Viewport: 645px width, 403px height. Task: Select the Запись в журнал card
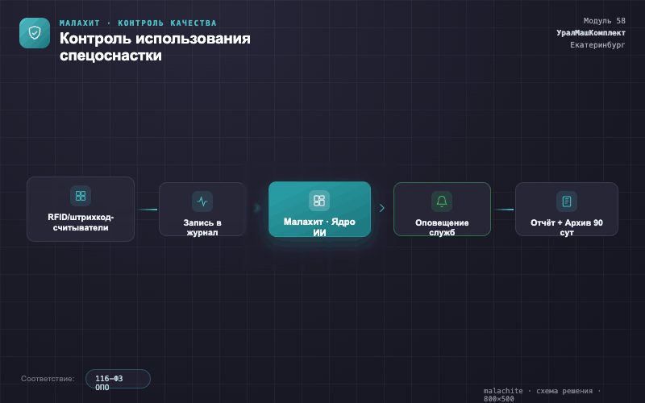coord(202,210)
